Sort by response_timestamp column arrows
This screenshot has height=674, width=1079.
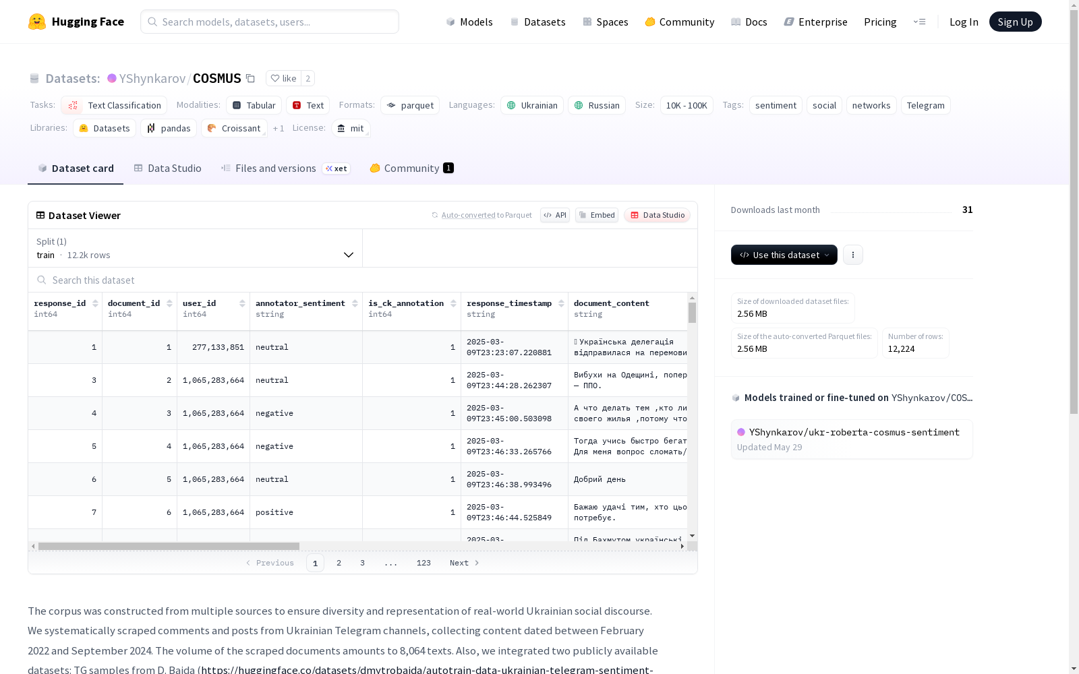click(561, 303)
